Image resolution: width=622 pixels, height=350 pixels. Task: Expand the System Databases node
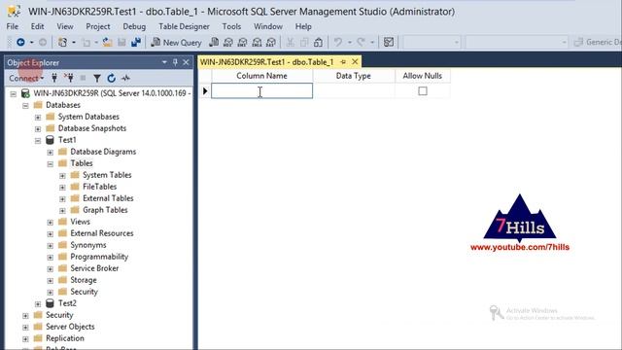point(38,117)
